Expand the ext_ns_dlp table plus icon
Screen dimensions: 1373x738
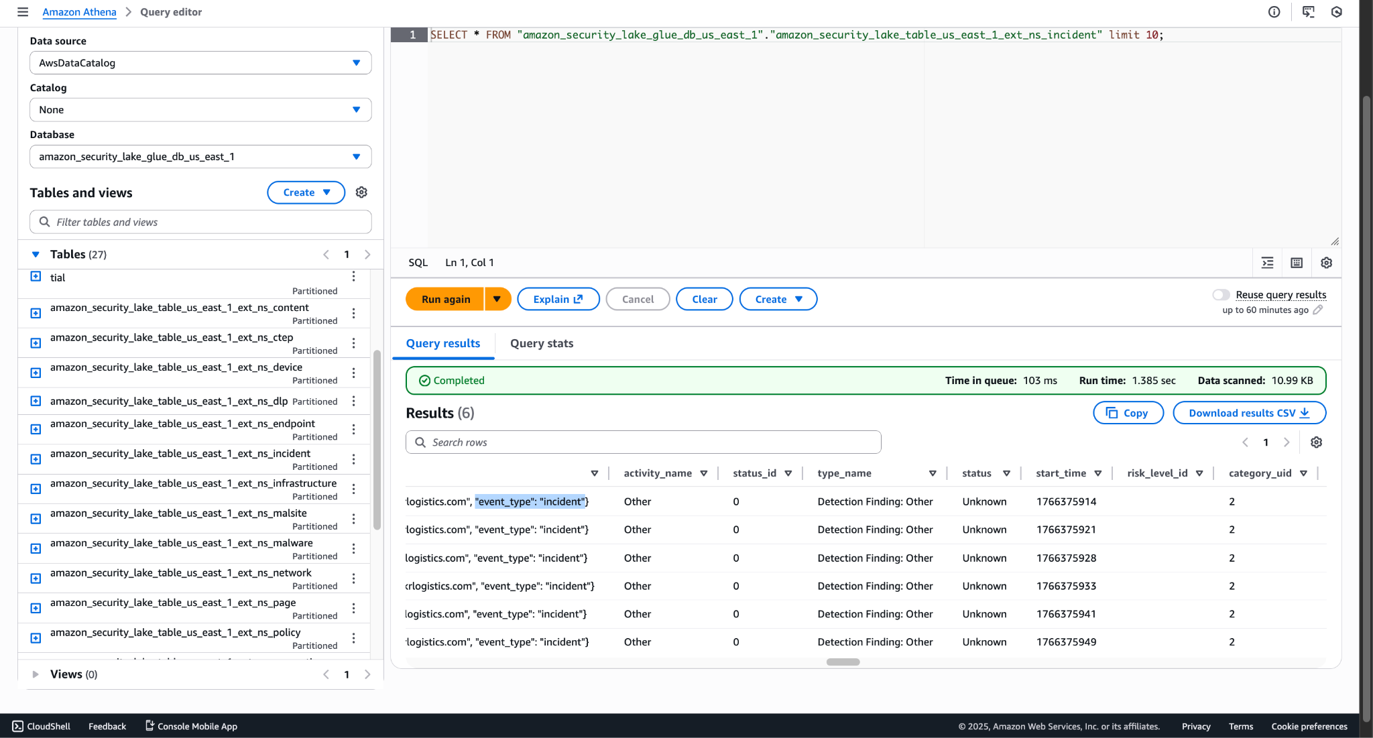coord(36,401)
